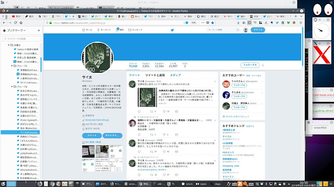Click the フォロワー 11,584 count
Screen dimensions: 334x187
tap(159, 65)
